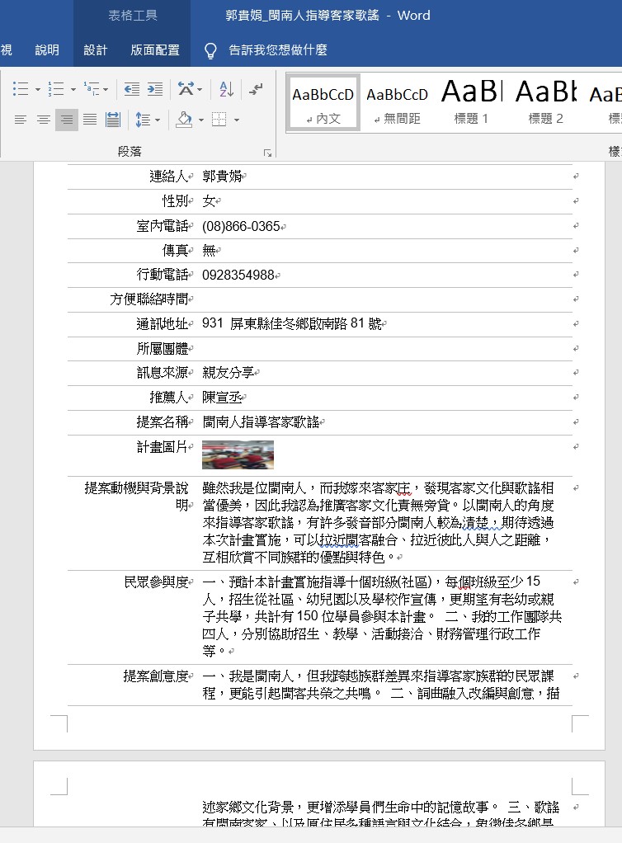Viewport: 622px width, 843px height.
Task: Click the 通訊地址 label
Action: pyautogui.click(x=163, y=323)
